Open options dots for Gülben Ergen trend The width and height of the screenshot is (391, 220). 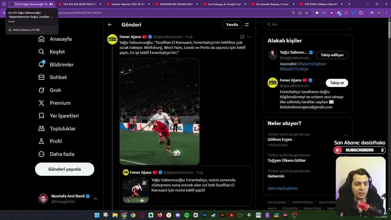pos(345,135)
